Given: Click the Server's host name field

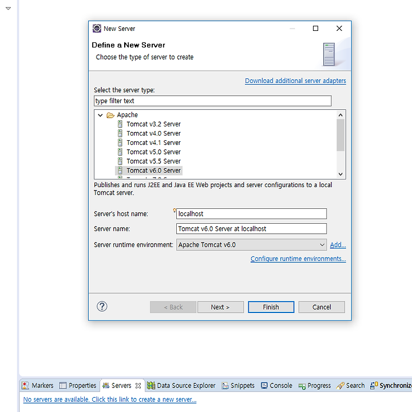Looking at the screenshot, I should 251,213.
